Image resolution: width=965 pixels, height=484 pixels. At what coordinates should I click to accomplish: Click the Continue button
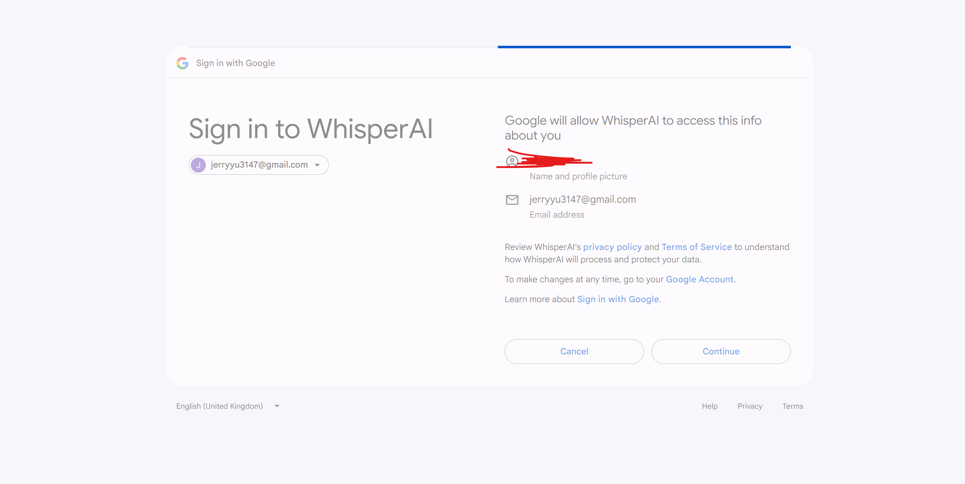721,352
